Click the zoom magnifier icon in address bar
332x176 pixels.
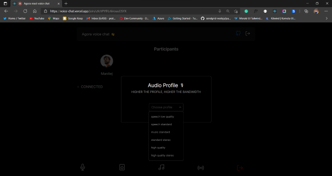point(228,11)
